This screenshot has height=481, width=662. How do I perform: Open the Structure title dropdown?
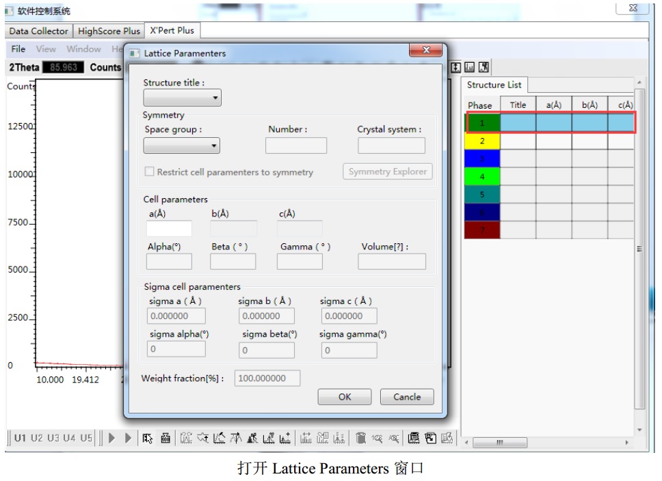[x=182, y=99]
